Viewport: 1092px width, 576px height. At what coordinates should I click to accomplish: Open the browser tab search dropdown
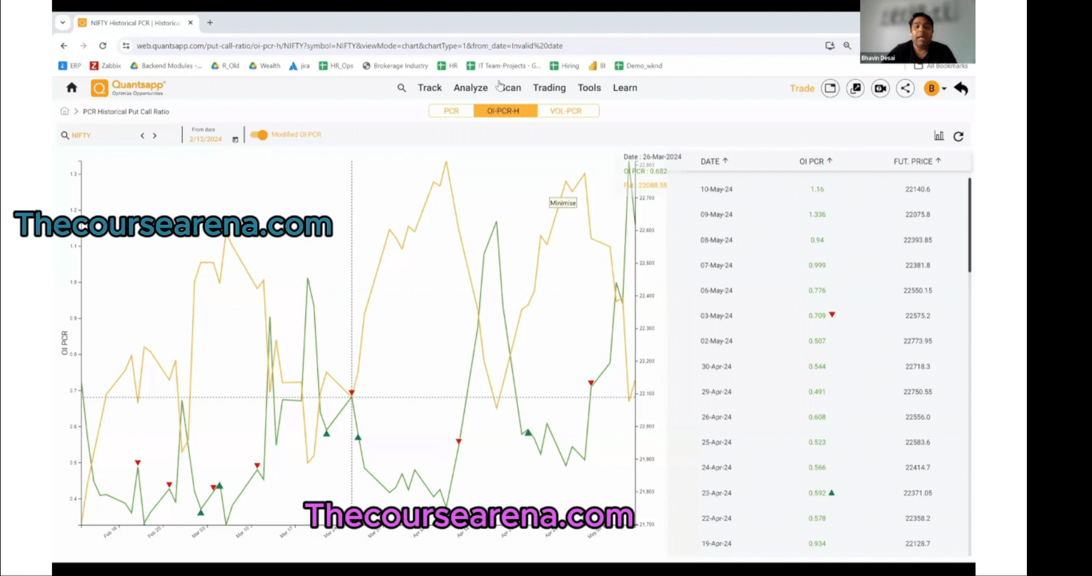click(63, 23)
